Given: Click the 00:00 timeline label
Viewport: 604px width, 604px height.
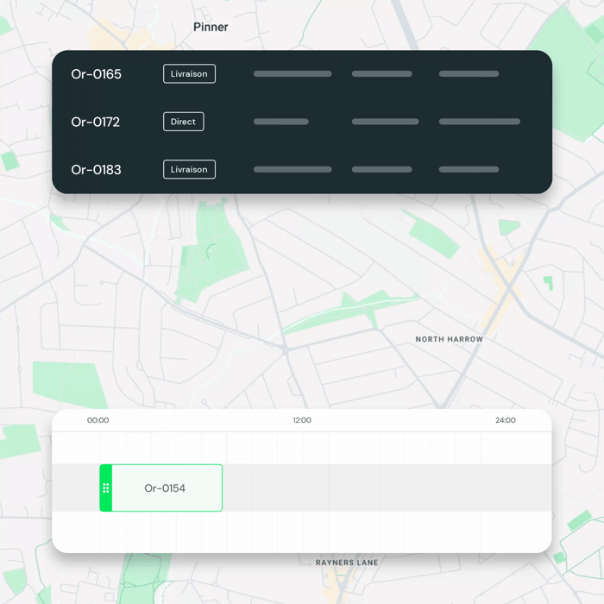Looking at the screenshot, I should click(98, 420).
